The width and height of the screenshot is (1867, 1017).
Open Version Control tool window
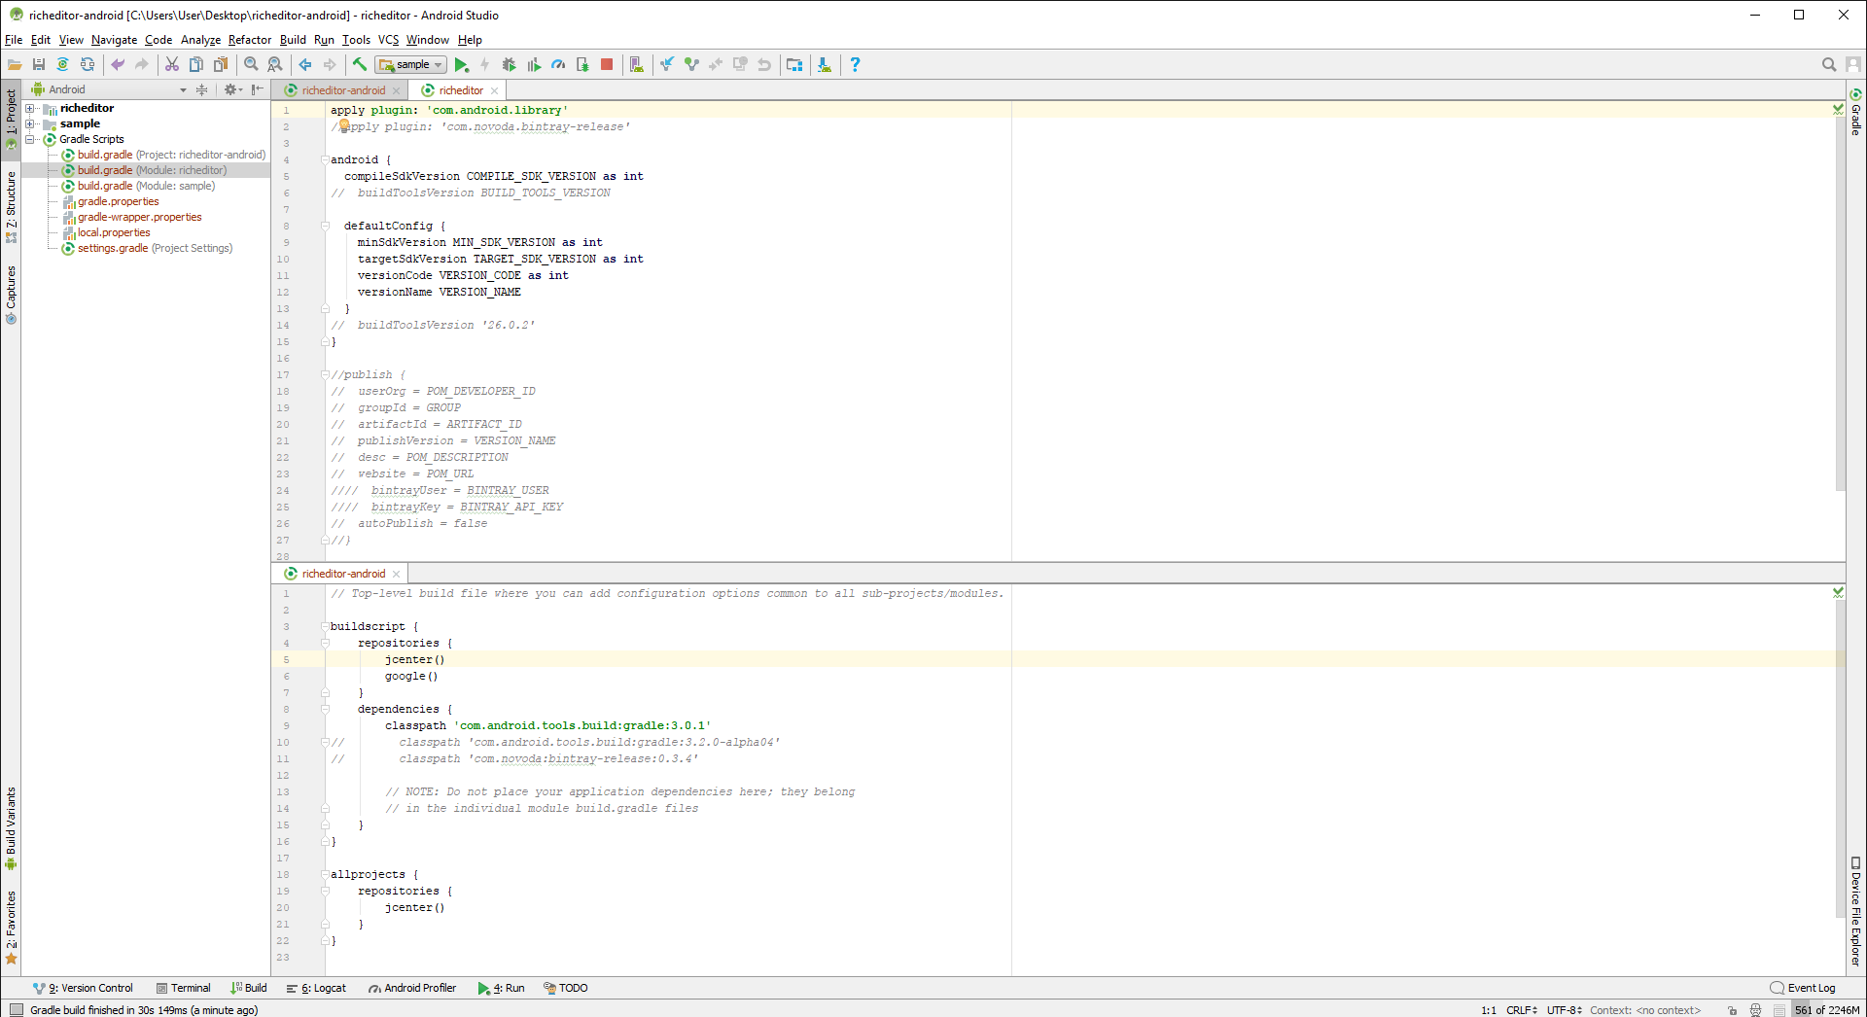tap(83, 988)
